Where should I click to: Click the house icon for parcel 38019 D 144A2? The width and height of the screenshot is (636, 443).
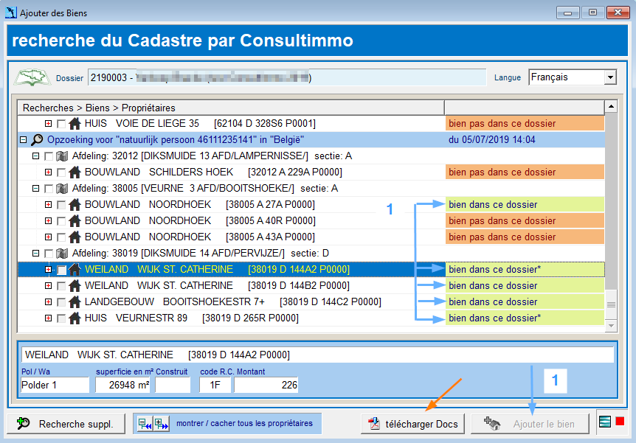[75, 270]
